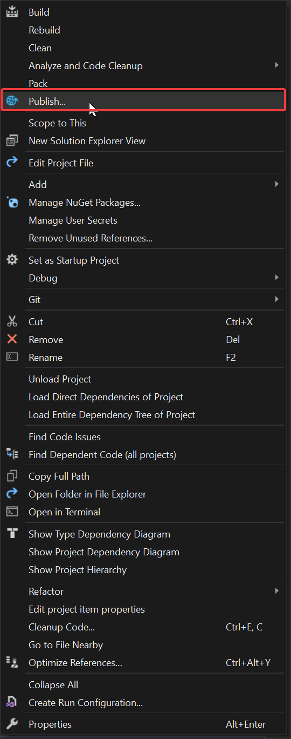Click the Show Type Dependency Diagram icon
The height and width of the screenshot is (739, 291).
pyautogui.click(x=12, y=534)
